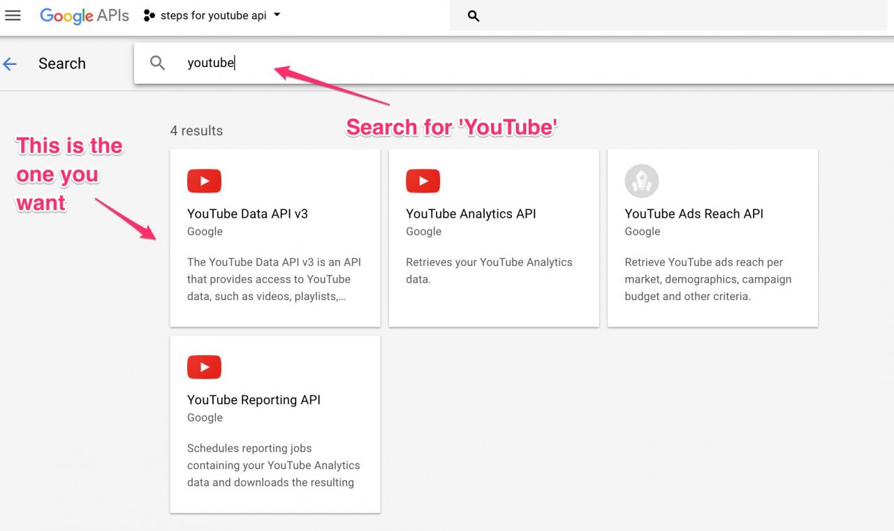Click the YouTube Reporting API red icon
Viewport: 894px width, 531px height.
point(204,367)
